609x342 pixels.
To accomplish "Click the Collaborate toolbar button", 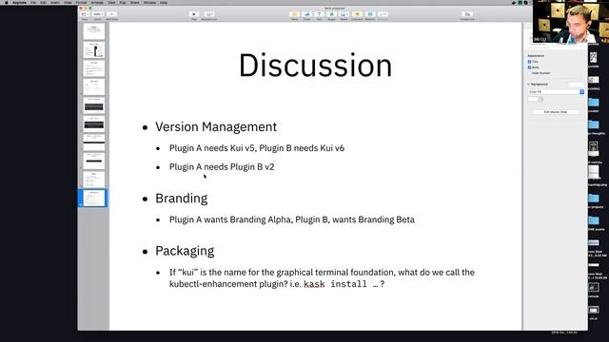I will pyautogui.click(x=467, y=14).
